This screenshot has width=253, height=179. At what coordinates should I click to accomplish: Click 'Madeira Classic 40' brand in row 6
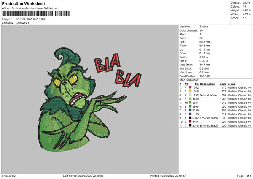[x=239, y=107]
